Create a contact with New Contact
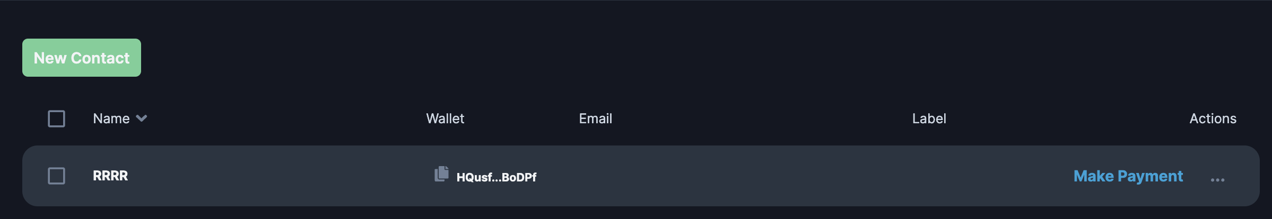 coord(82,58)
